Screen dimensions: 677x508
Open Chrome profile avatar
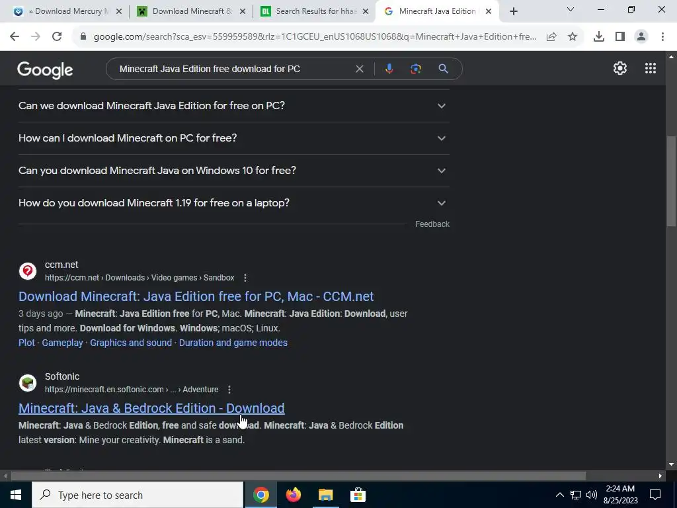click(x=641, y=37)
